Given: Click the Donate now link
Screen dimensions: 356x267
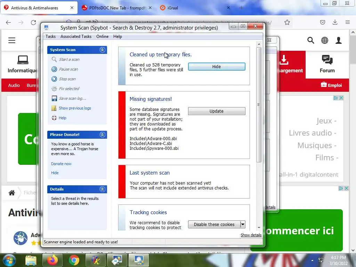Looking at the screenshot, I should (61, 164).
